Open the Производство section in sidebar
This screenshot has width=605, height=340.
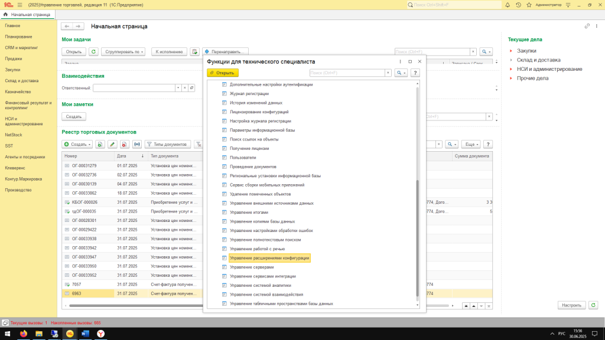click(x=18, y=190)
